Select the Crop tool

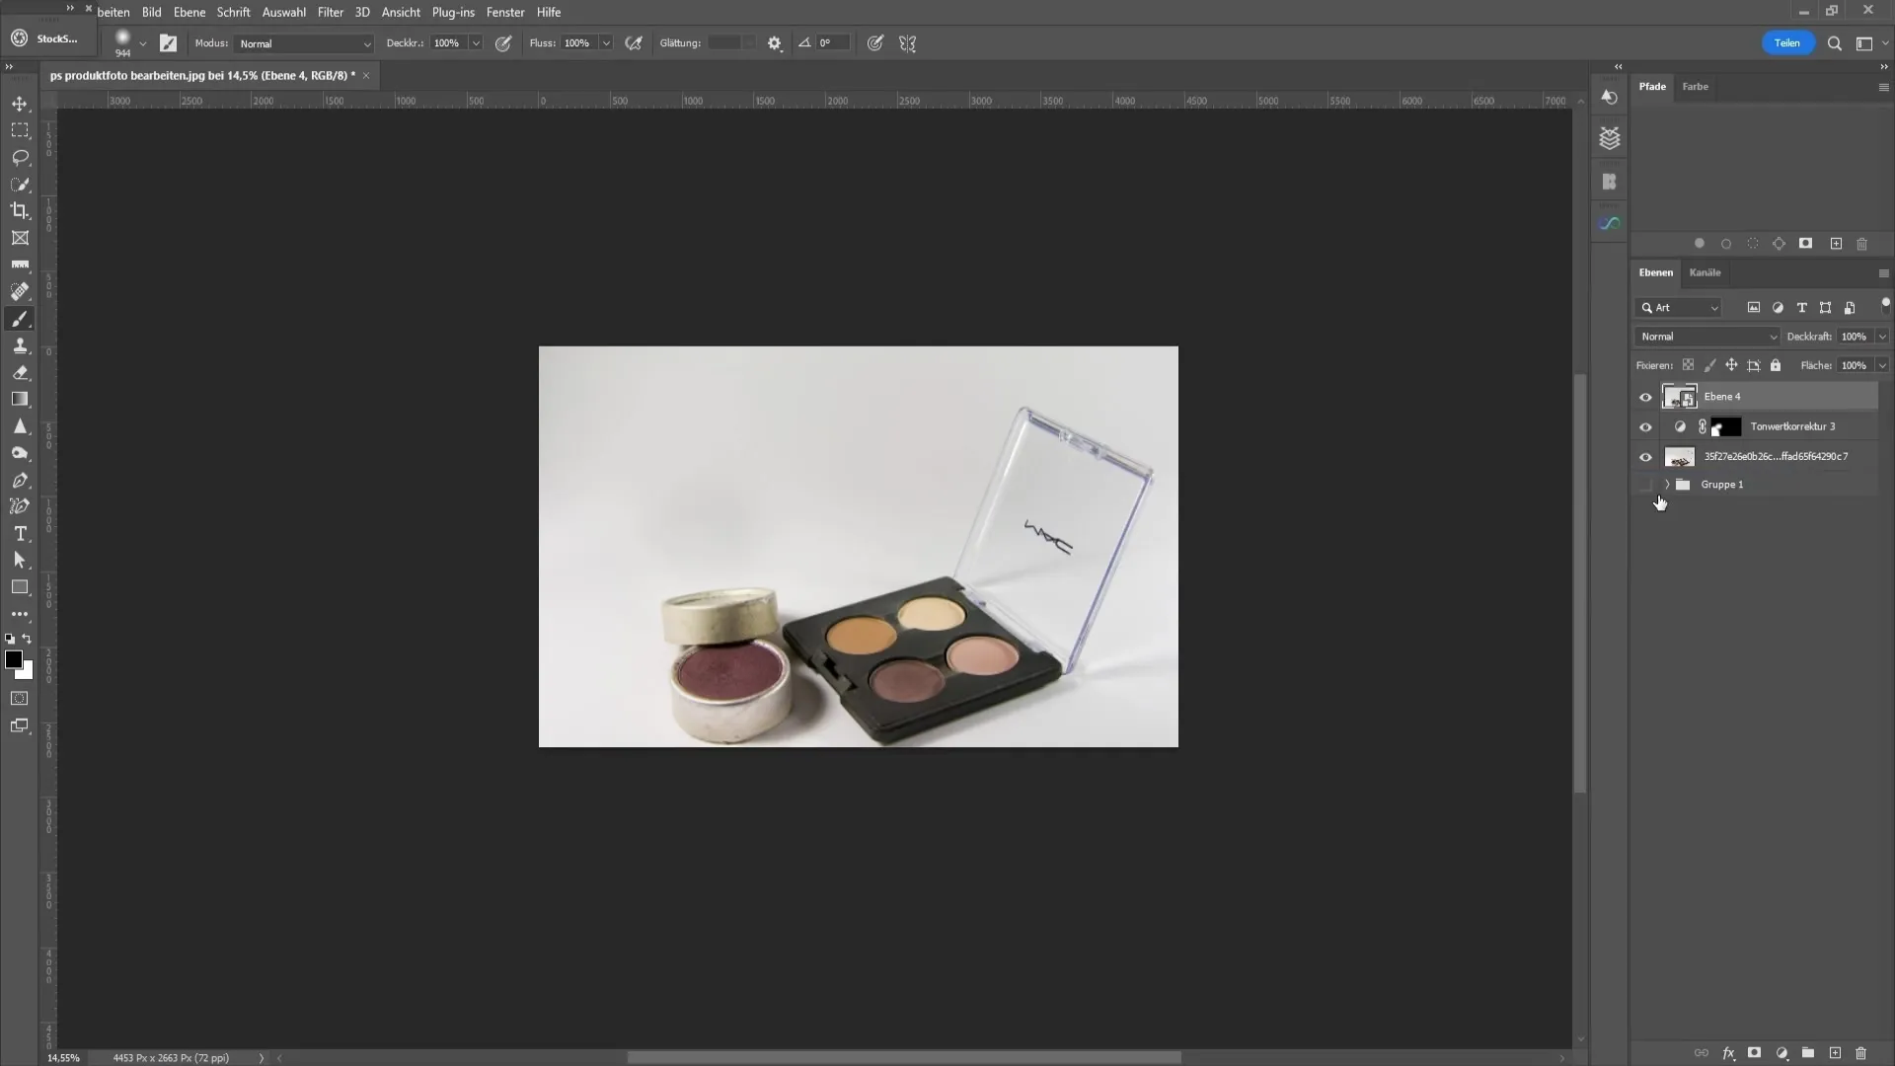(20, 210)
